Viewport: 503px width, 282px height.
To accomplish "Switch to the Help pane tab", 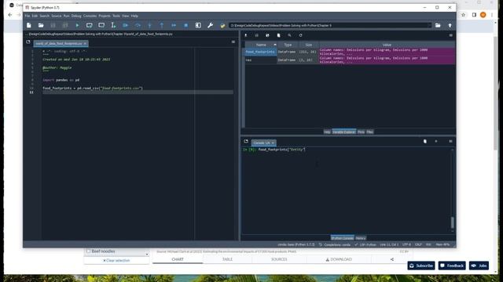I will (x=327, y=132).
